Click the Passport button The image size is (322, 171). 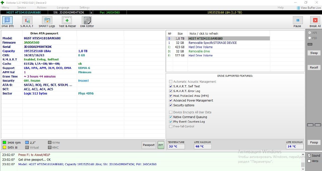click(x=149, y=145)
